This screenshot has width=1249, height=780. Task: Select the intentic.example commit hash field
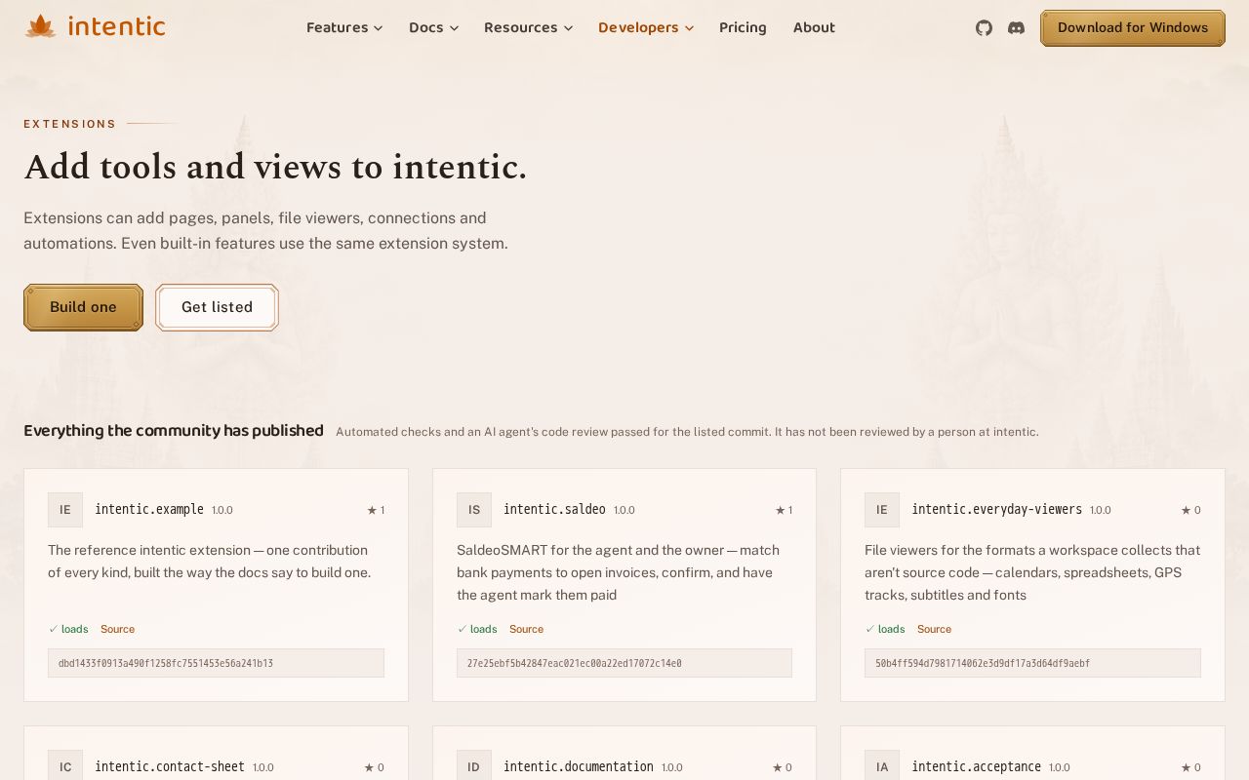point(216,663)
